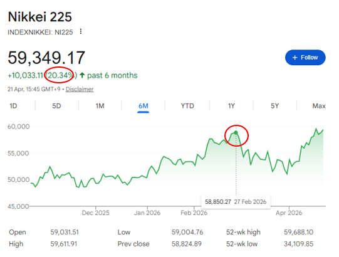Viewport: 339px width, 257px height.
Task: Click the 52-wk low stat label
Action: [x=242, y=244]
